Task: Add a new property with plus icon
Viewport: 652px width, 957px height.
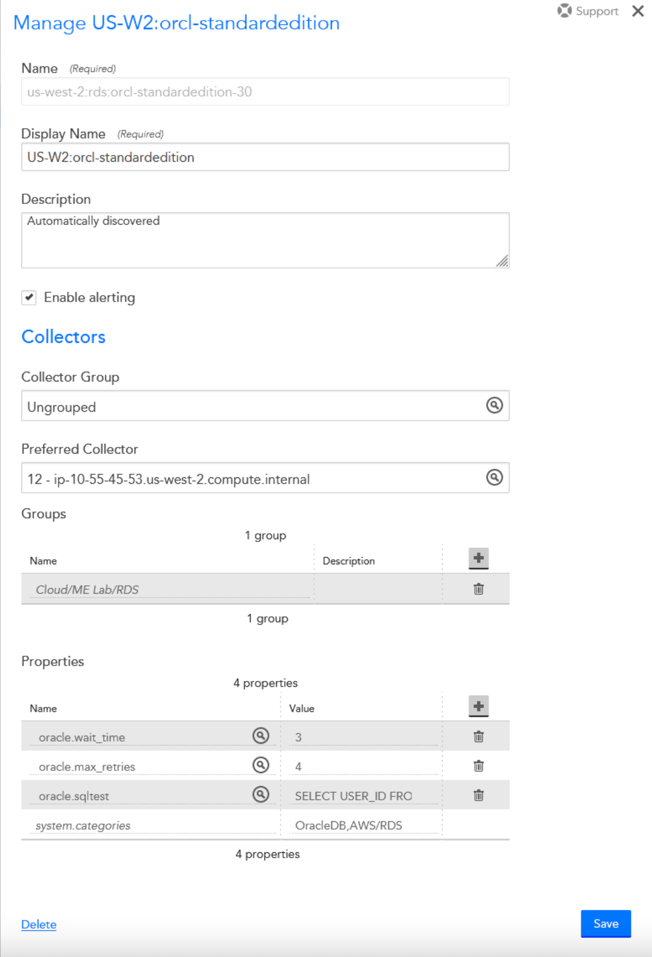Action: (x=478, y=706)
